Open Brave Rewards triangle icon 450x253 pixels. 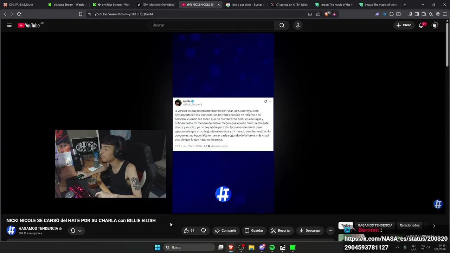click(x=334, y=14)
